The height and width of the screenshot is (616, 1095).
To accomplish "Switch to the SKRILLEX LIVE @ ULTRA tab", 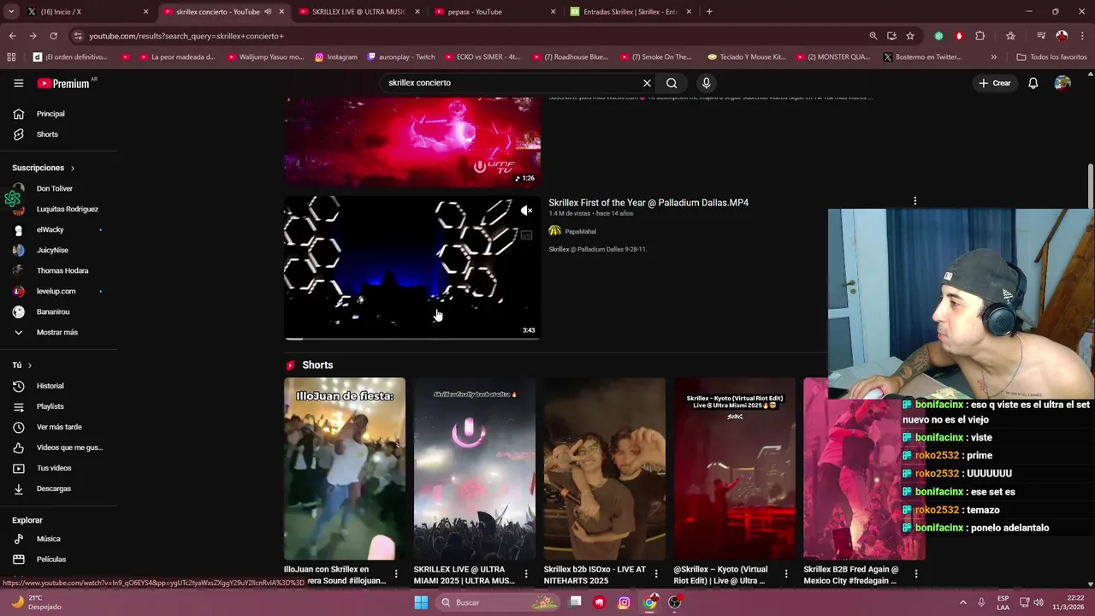I will (x=358, y=12).
